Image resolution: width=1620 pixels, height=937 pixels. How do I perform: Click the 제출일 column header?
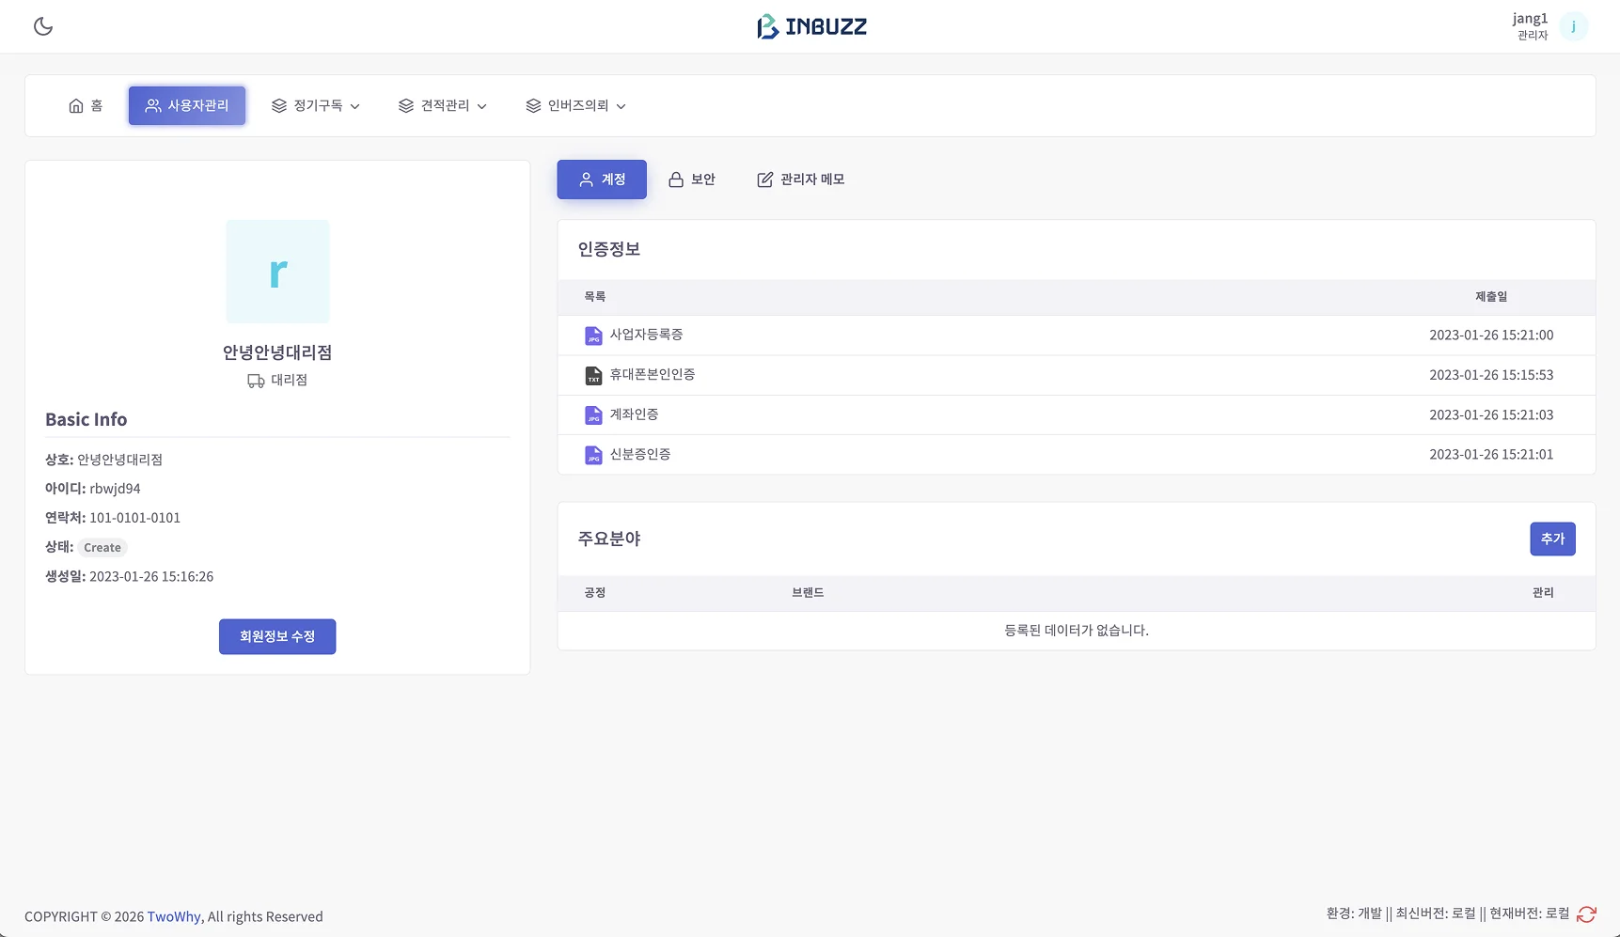(1491, 297)
